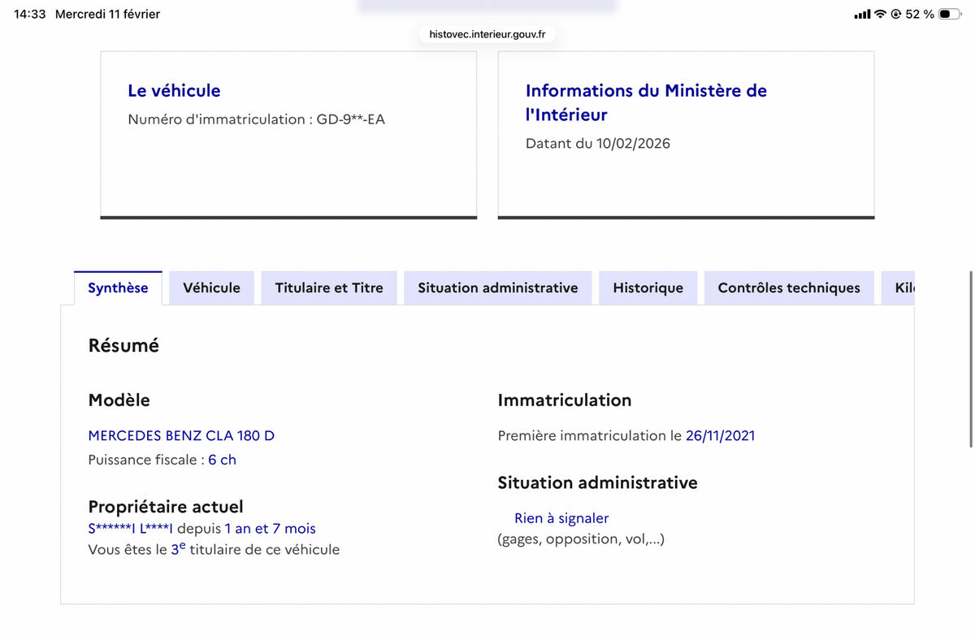Tap the "Le véhicule" card heading
This screenshot has height=640, width=975.
point(174,90)
